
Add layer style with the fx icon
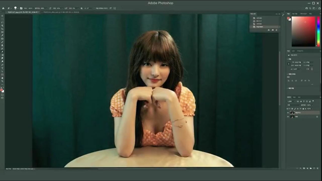[x=301, y=168]
